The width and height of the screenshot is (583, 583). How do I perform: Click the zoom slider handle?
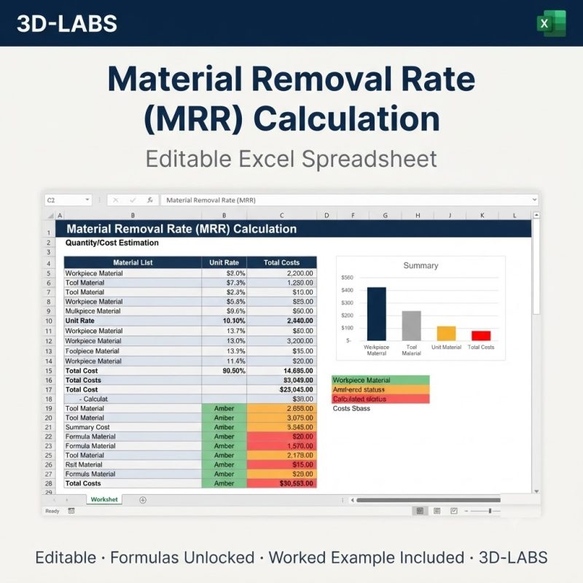(x=490, y=511)
